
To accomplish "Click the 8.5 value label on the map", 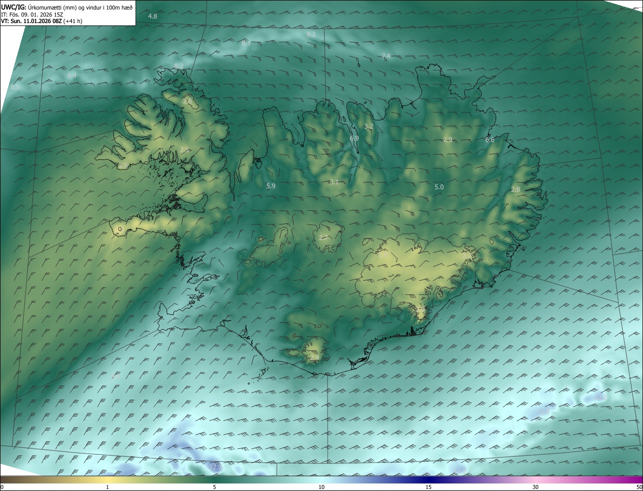I will [x=15, y=87].
